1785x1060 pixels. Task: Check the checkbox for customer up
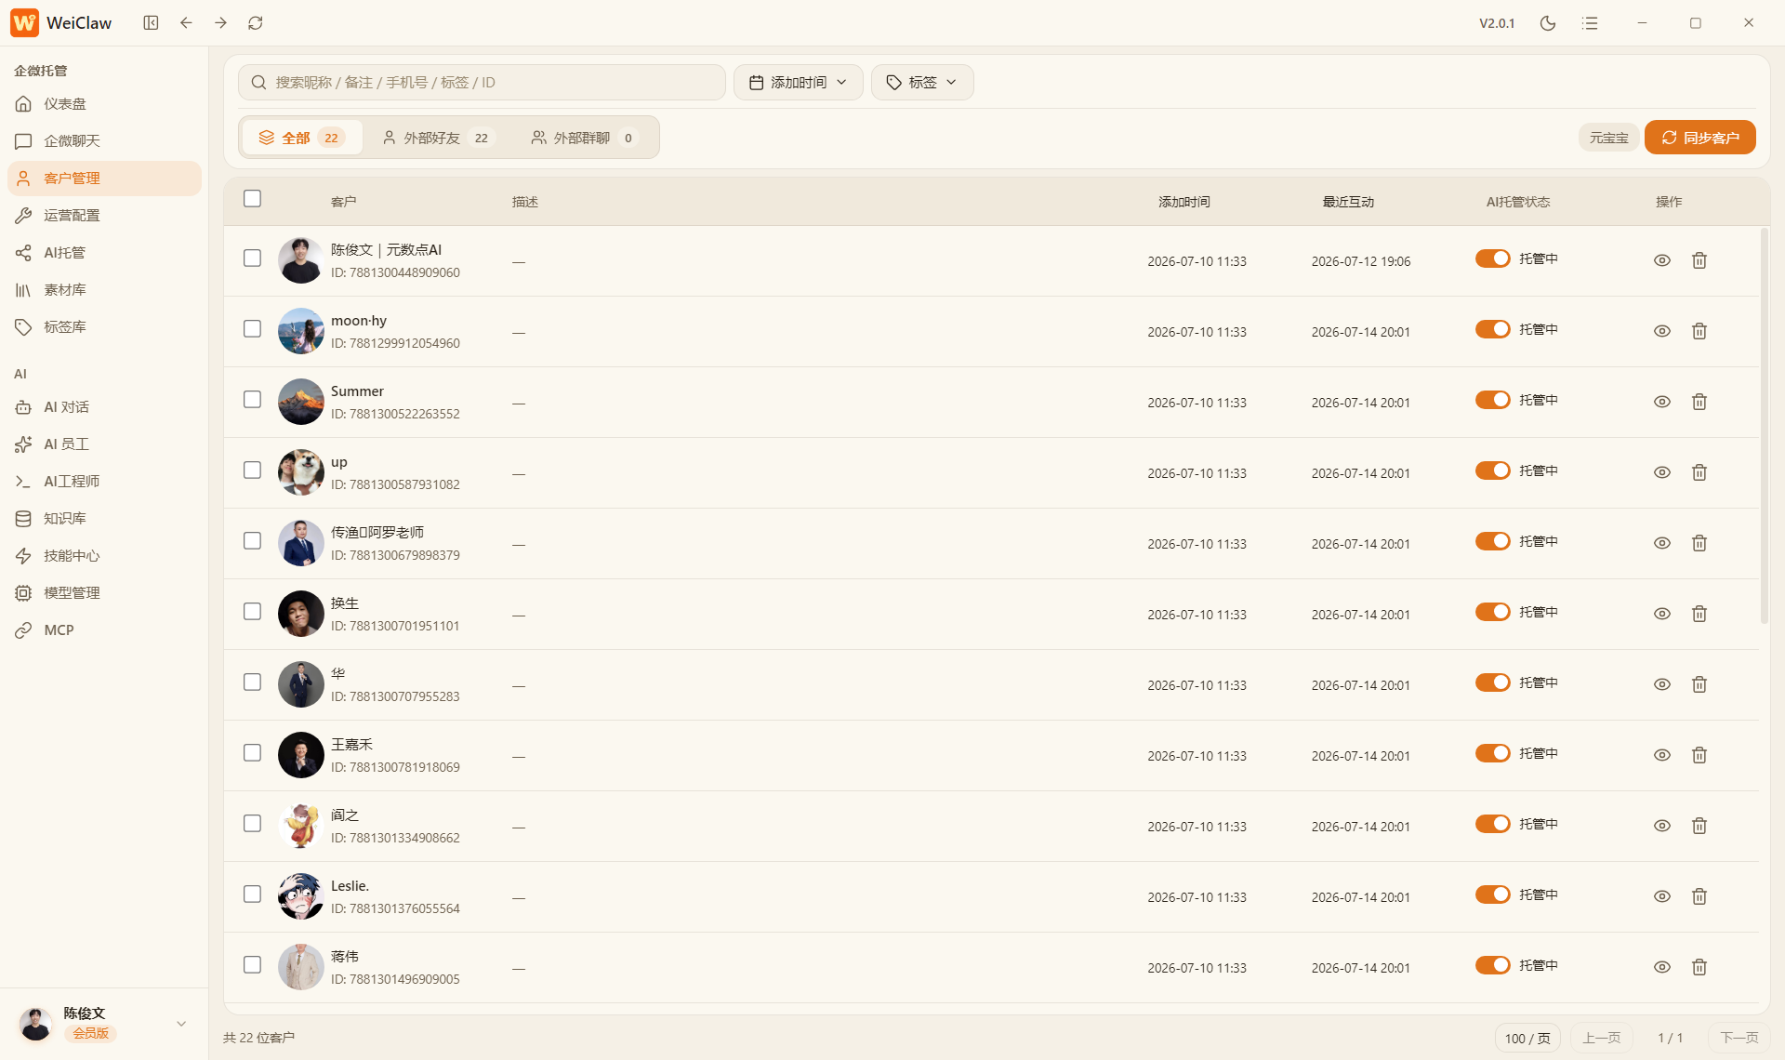252,470
